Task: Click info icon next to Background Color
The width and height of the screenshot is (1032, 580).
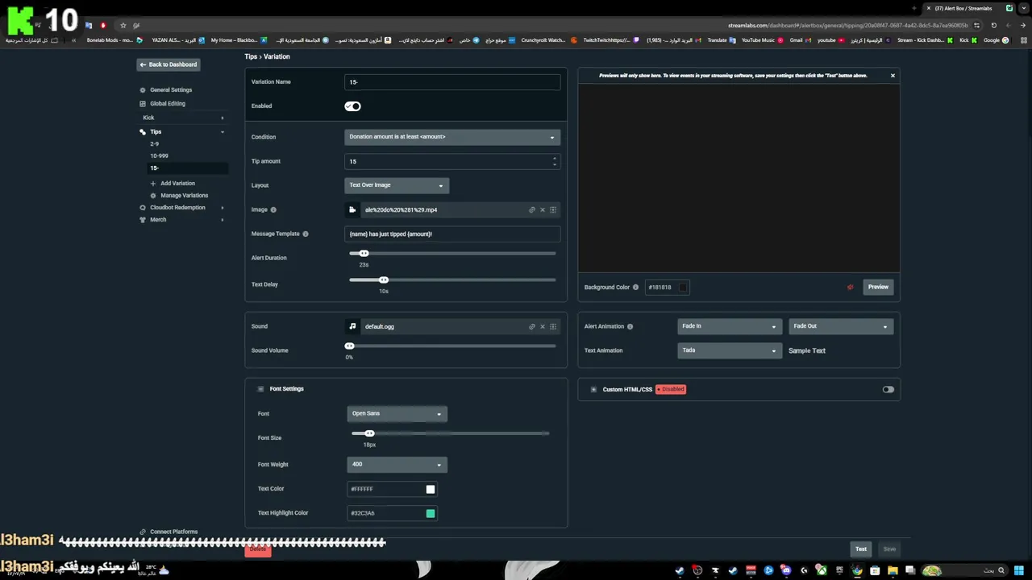Action: click(x=635, y=287)
